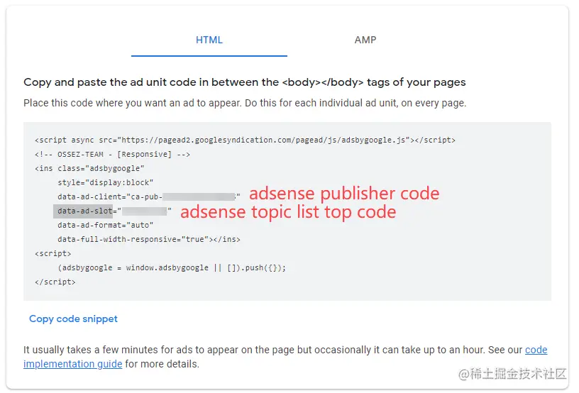579x393 pixels.
Task: Click the data-full-width-responsive line
Action: click(149, 240)
